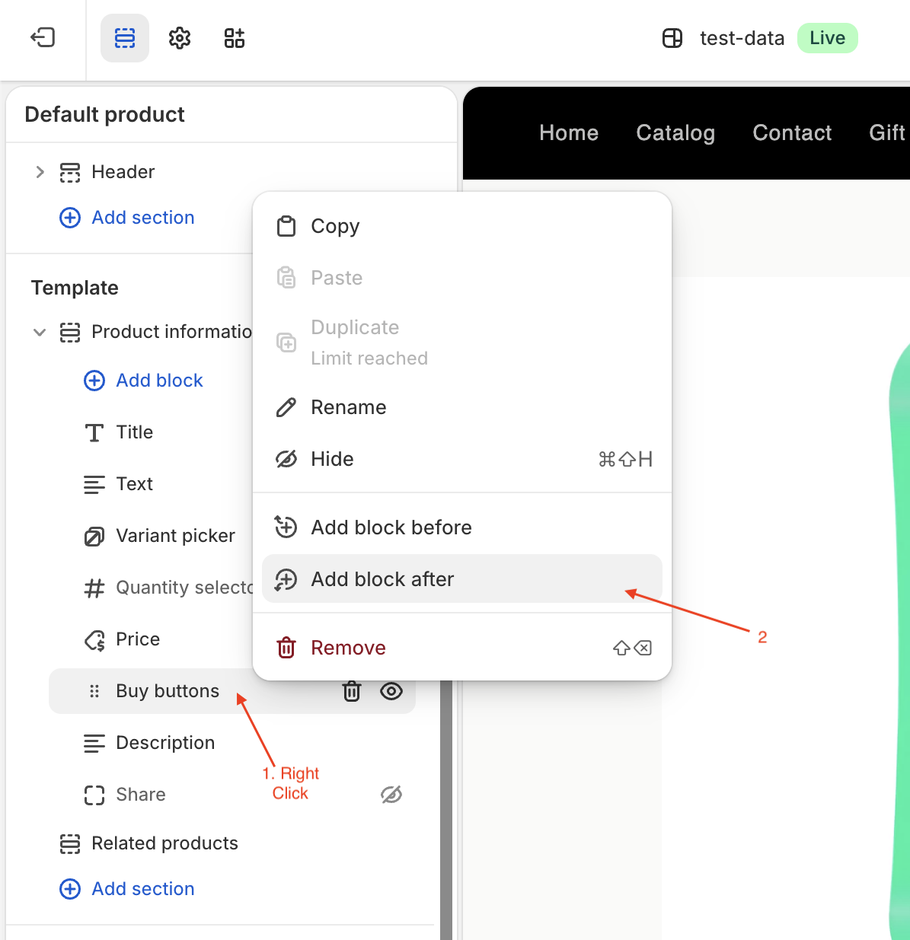Click plus icon of bottom Add section

pos(70,889)
